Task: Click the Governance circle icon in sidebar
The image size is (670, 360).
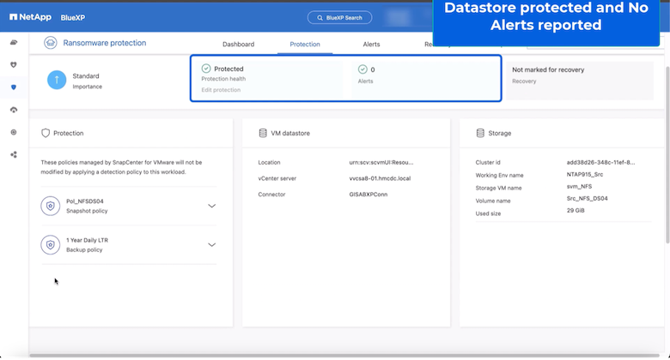Action: (x=13, y=132)
